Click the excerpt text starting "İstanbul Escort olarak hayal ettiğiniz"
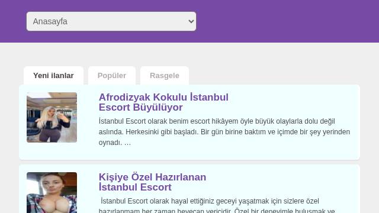Screen dimensions: 379x213 point(217,205)
